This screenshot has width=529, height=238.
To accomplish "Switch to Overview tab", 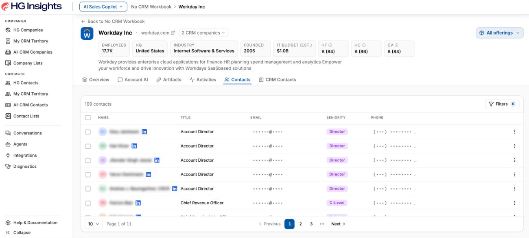I will pyautogui.click(x=96, y=80).
